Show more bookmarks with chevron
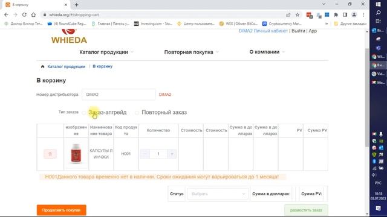Screen dimensions: 387x217 click(x=327, y=24)
